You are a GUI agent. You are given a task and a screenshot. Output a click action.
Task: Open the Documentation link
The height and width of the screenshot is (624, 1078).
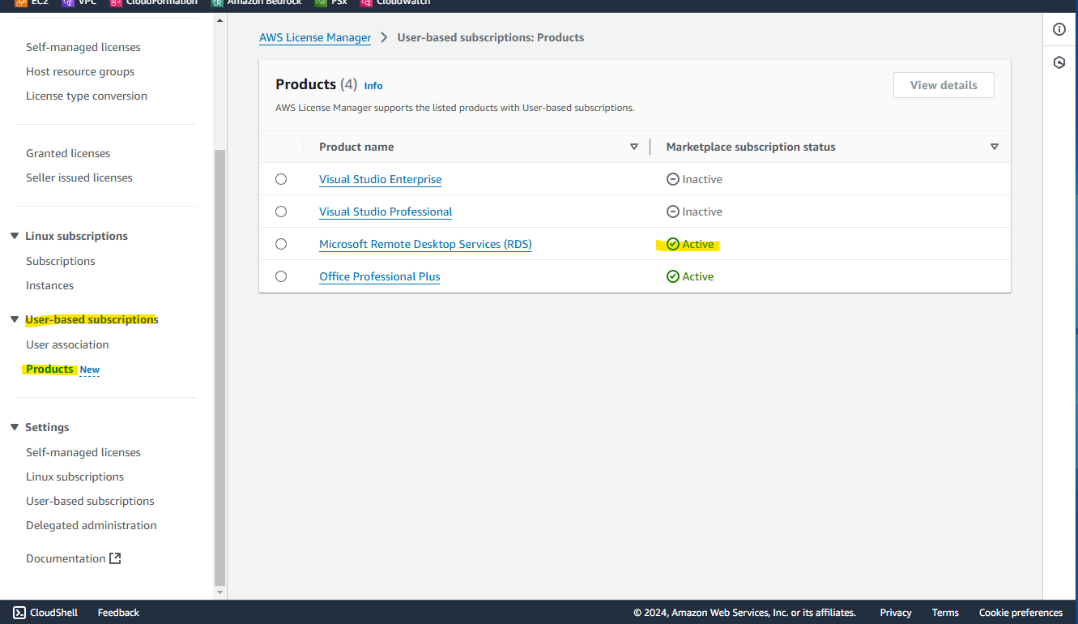point(66,558)
